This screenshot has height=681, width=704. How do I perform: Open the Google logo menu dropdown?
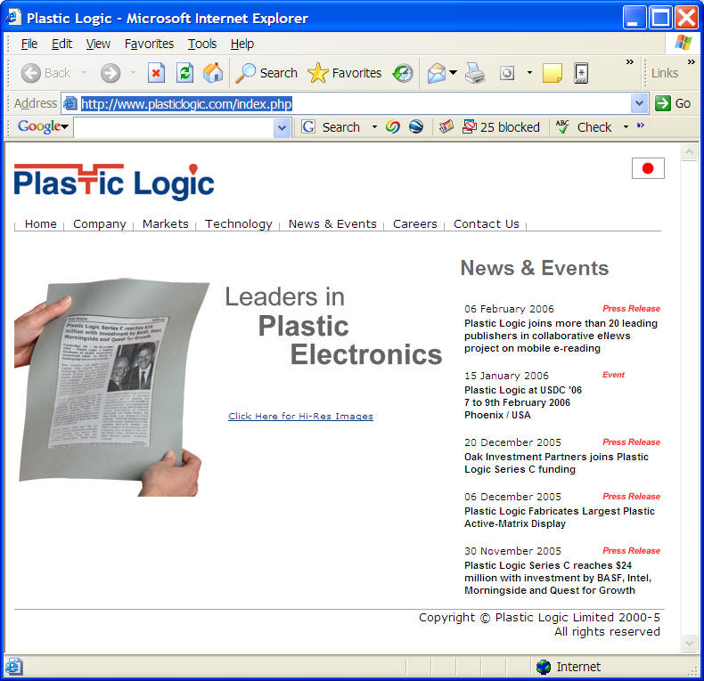pos(65,127)
